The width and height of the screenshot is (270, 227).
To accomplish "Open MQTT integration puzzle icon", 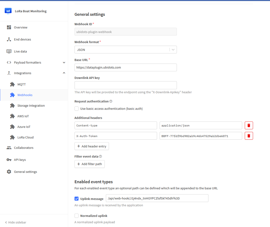I will pyautogui.click(x=12, y=84).
